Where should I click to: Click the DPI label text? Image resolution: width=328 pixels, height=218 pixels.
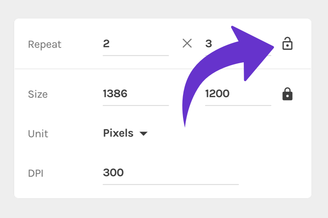[x=36, y=173]
